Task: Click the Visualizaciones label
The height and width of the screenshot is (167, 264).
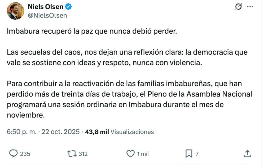Action: point(132,132)
